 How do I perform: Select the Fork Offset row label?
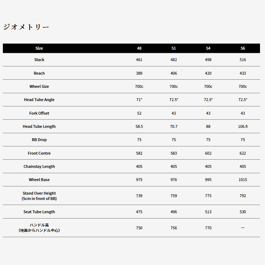pos(39,113)
